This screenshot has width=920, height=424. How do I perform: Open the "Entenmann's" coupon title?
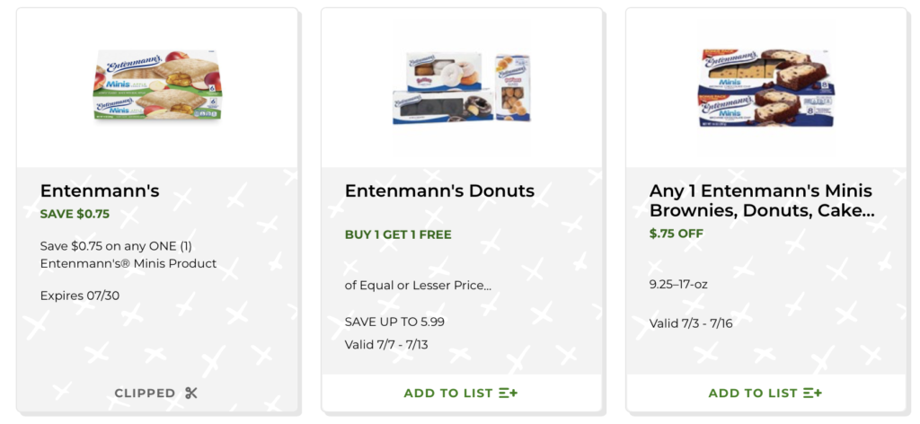[x=100, y=190]
